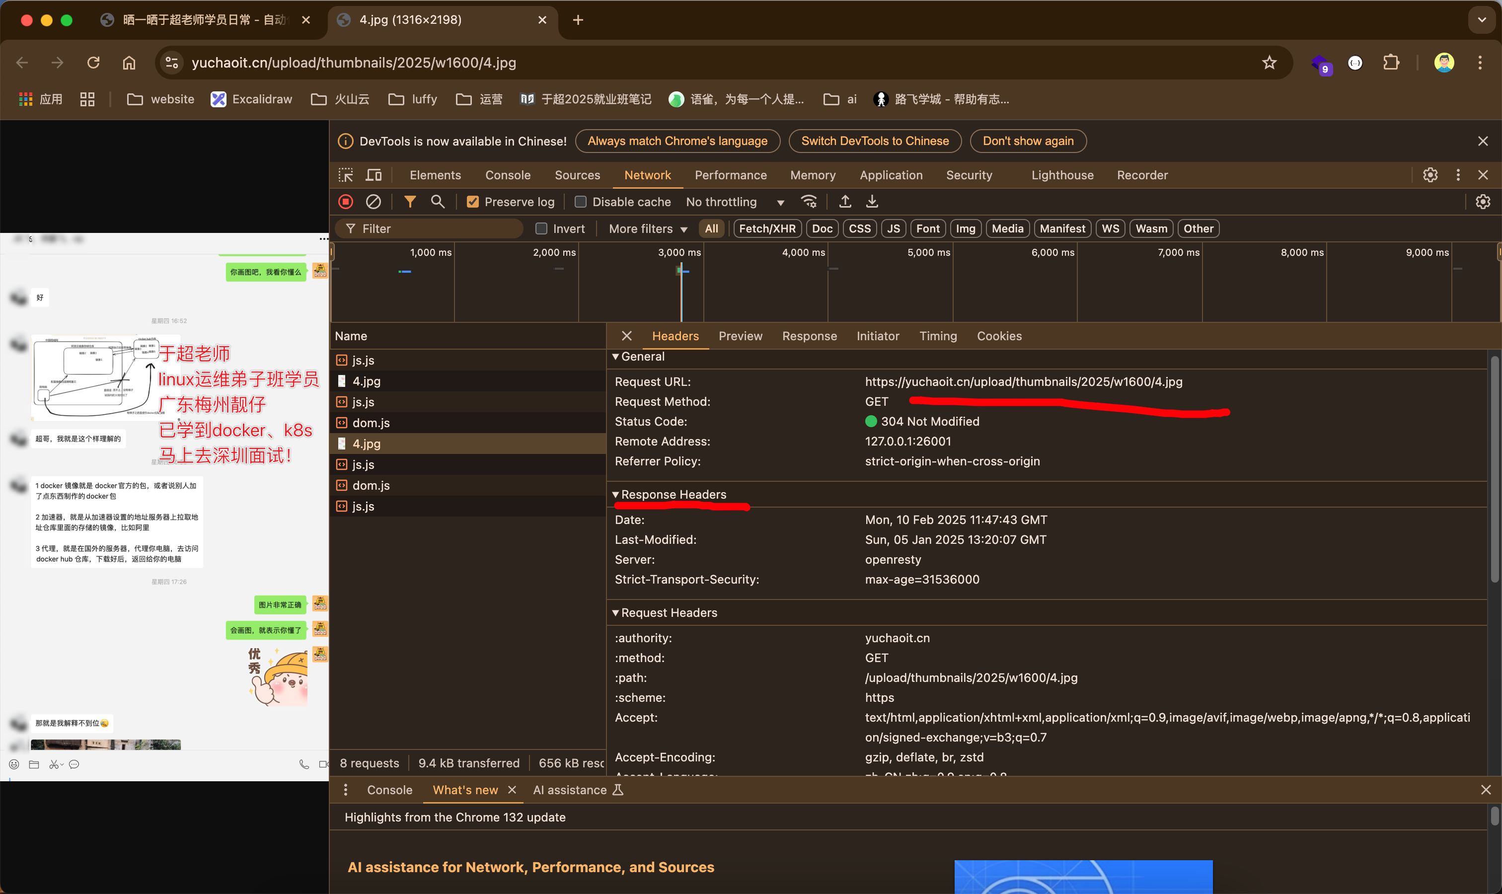This screenshot has height=894, width=1502.
Task: Switch to the Console panel tab
Action: tap(507, 175)
